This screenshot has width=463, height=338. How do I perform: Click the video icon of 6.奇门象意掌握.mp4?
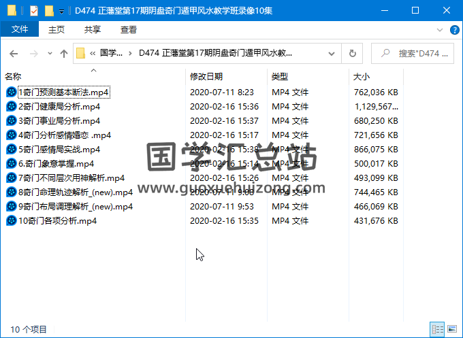pos(11,164)
